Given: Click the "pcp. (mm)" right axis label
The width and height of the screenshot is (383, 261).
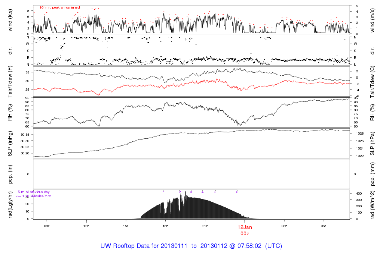Looking at the screenshot, I should click(x=373, y=174).
